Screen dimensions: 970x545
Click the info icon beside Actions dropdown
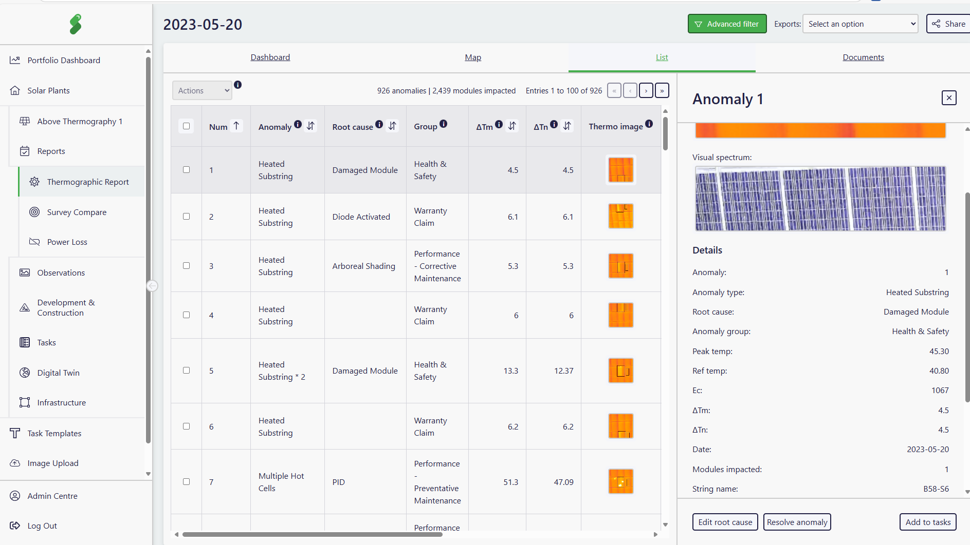coord(237,85)
